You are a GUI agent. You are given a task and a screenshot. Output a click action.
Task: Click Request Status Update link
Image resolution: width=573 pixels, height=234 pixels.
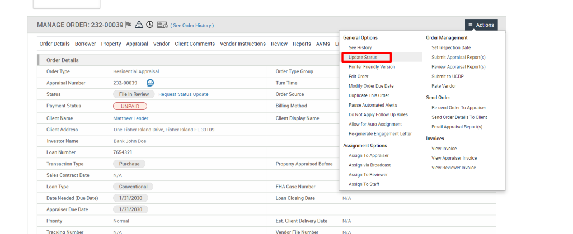click(x=184, y=94)
